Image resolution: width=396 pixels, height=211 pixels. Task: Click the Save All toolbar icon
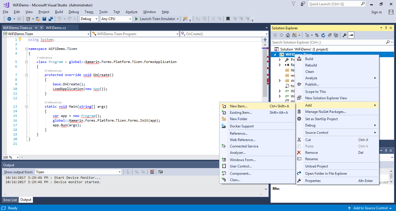[x=50, y=19]
